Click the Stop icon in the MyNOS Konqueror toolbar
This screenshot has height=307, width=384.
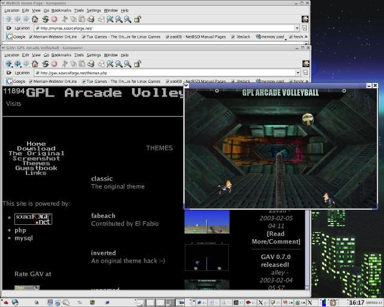[x=54, y=19]
